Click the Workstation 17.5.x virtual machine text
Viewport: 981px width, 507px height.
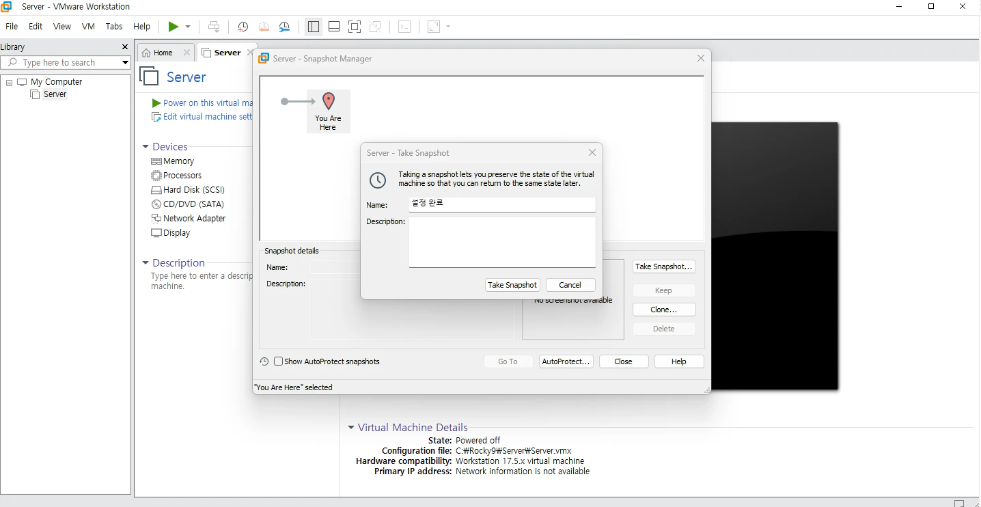(x=520, y=461)
